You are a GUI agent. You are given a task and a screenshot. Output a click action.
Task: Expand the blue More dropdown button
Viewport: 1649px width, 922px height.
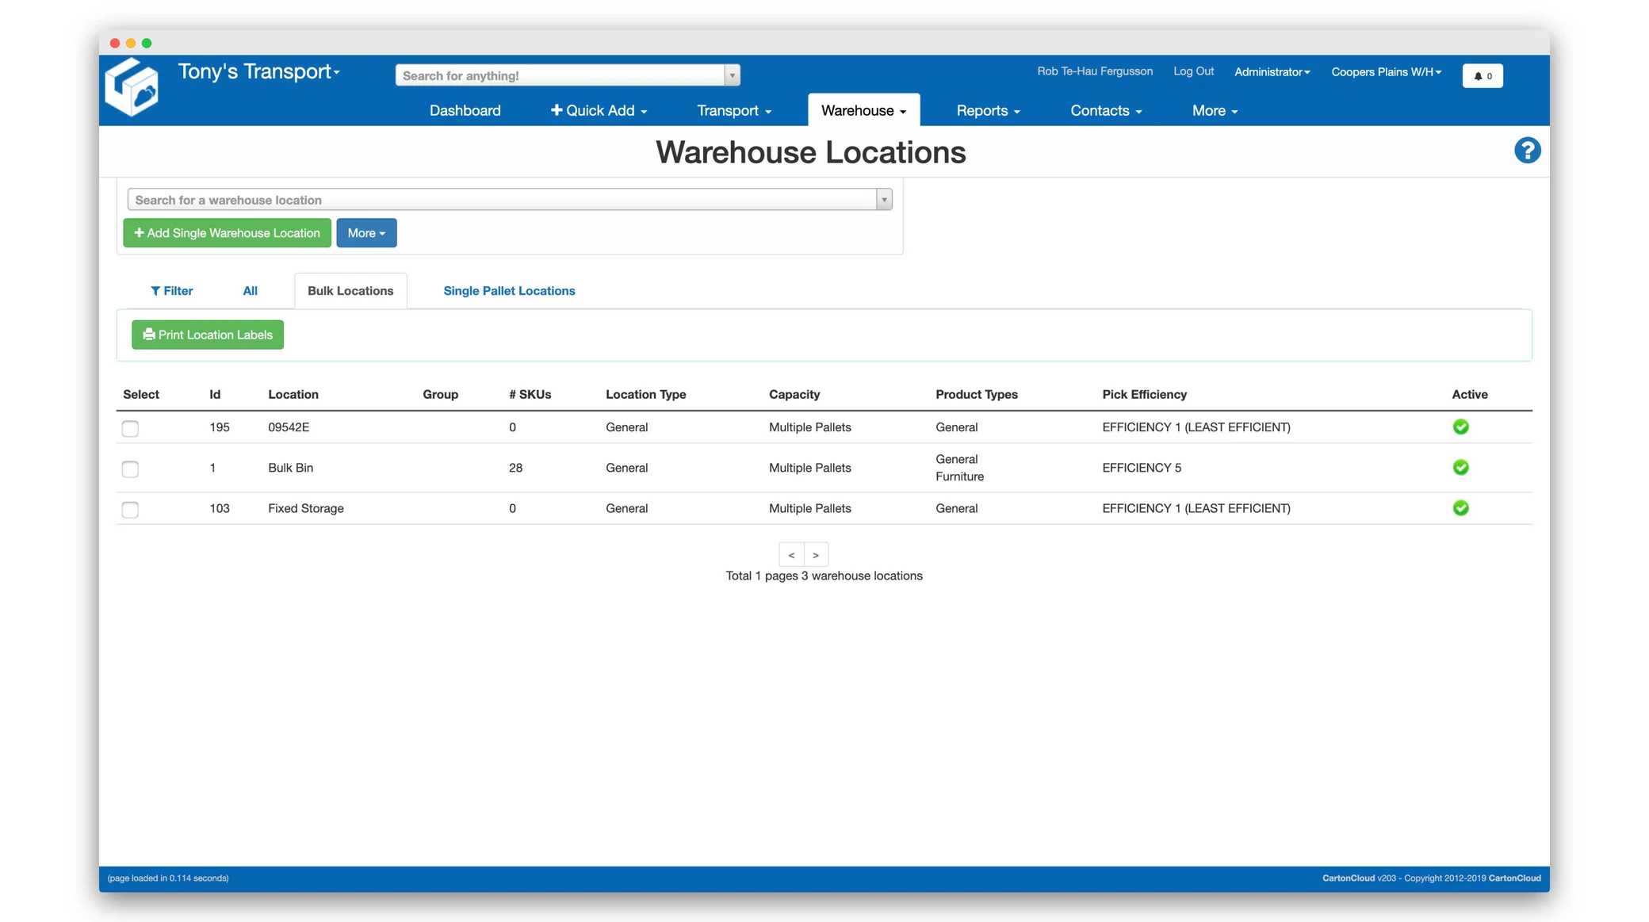366,233
